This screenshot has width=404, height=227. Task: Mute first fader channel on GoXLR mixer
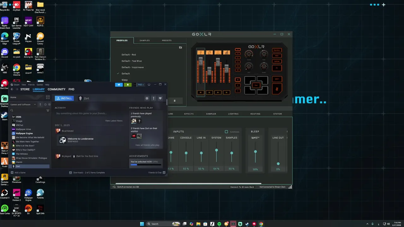tap(200, 92)
